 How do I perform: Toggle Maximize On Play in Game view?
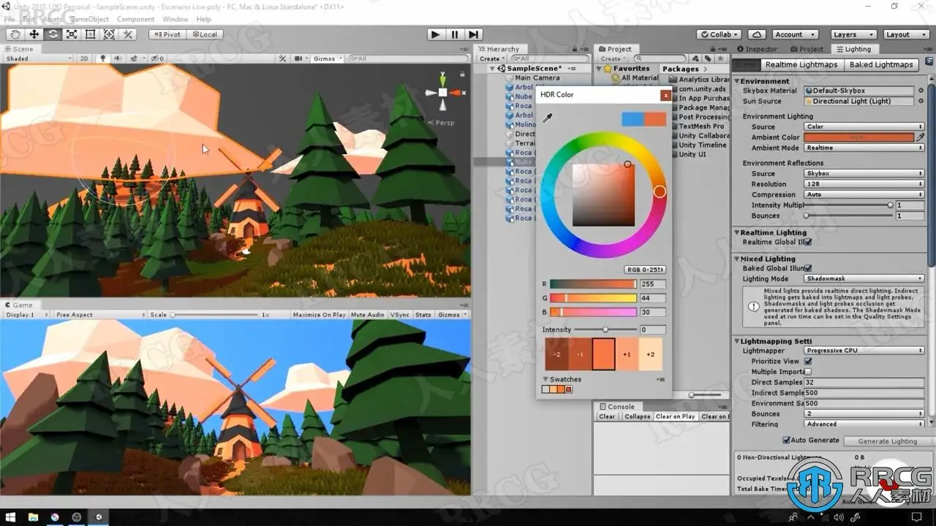click(x=319, y=315)
